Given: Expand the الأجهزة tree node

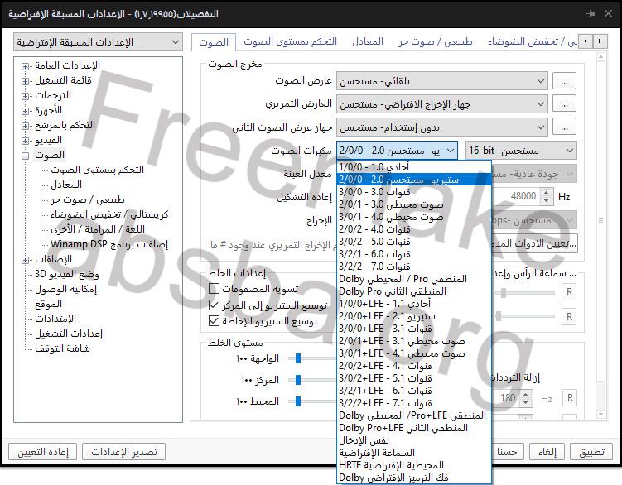Looking at the screenshot, I should 25,111.
